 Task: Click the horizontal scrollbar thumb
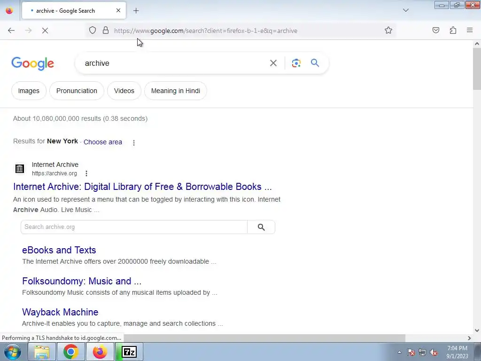pos(264,338)
